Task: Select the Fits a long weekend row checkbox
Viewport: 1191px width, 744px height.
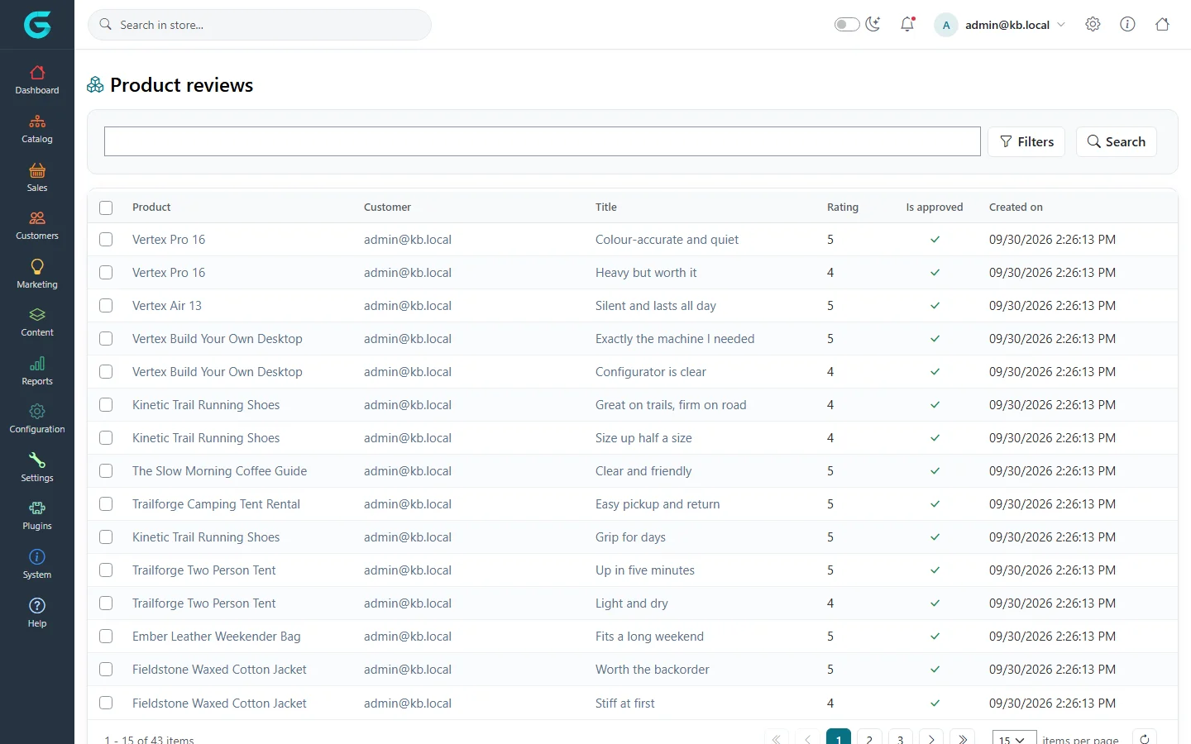Action: (106, 637)
